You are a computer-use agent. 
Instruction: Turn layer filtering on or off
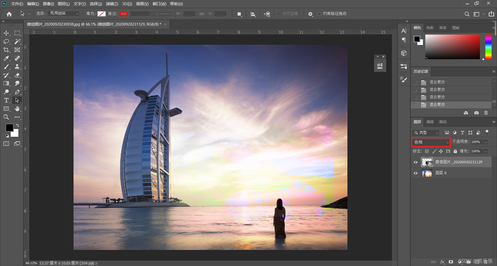pos(487,132)
